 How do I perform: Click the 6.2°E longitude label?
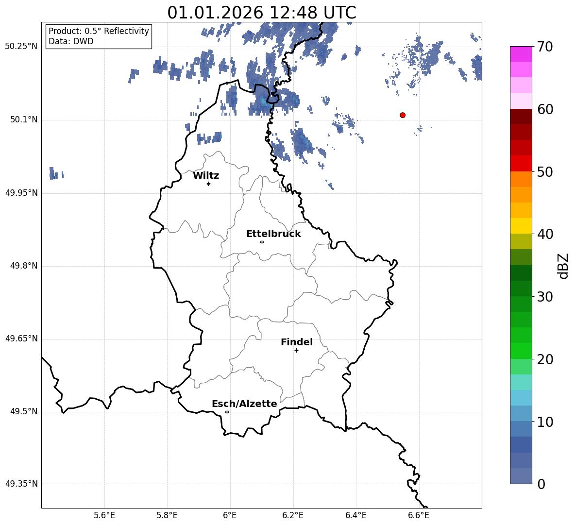point(293,515)
